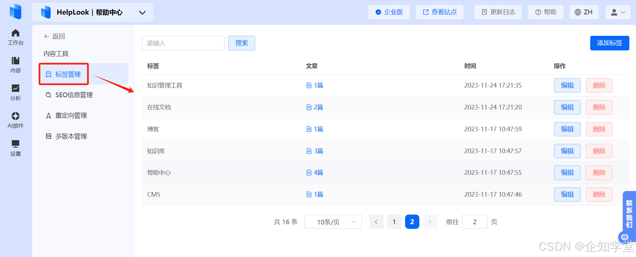Click the HelpLook logo at top left

[16, 12]
